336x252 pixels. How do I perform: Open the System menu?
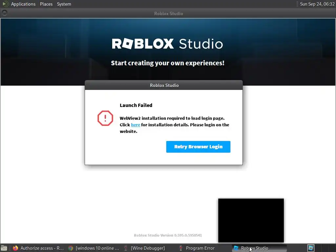pos(64,4)
